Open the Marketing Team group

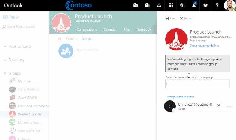(x=25, y=122)
